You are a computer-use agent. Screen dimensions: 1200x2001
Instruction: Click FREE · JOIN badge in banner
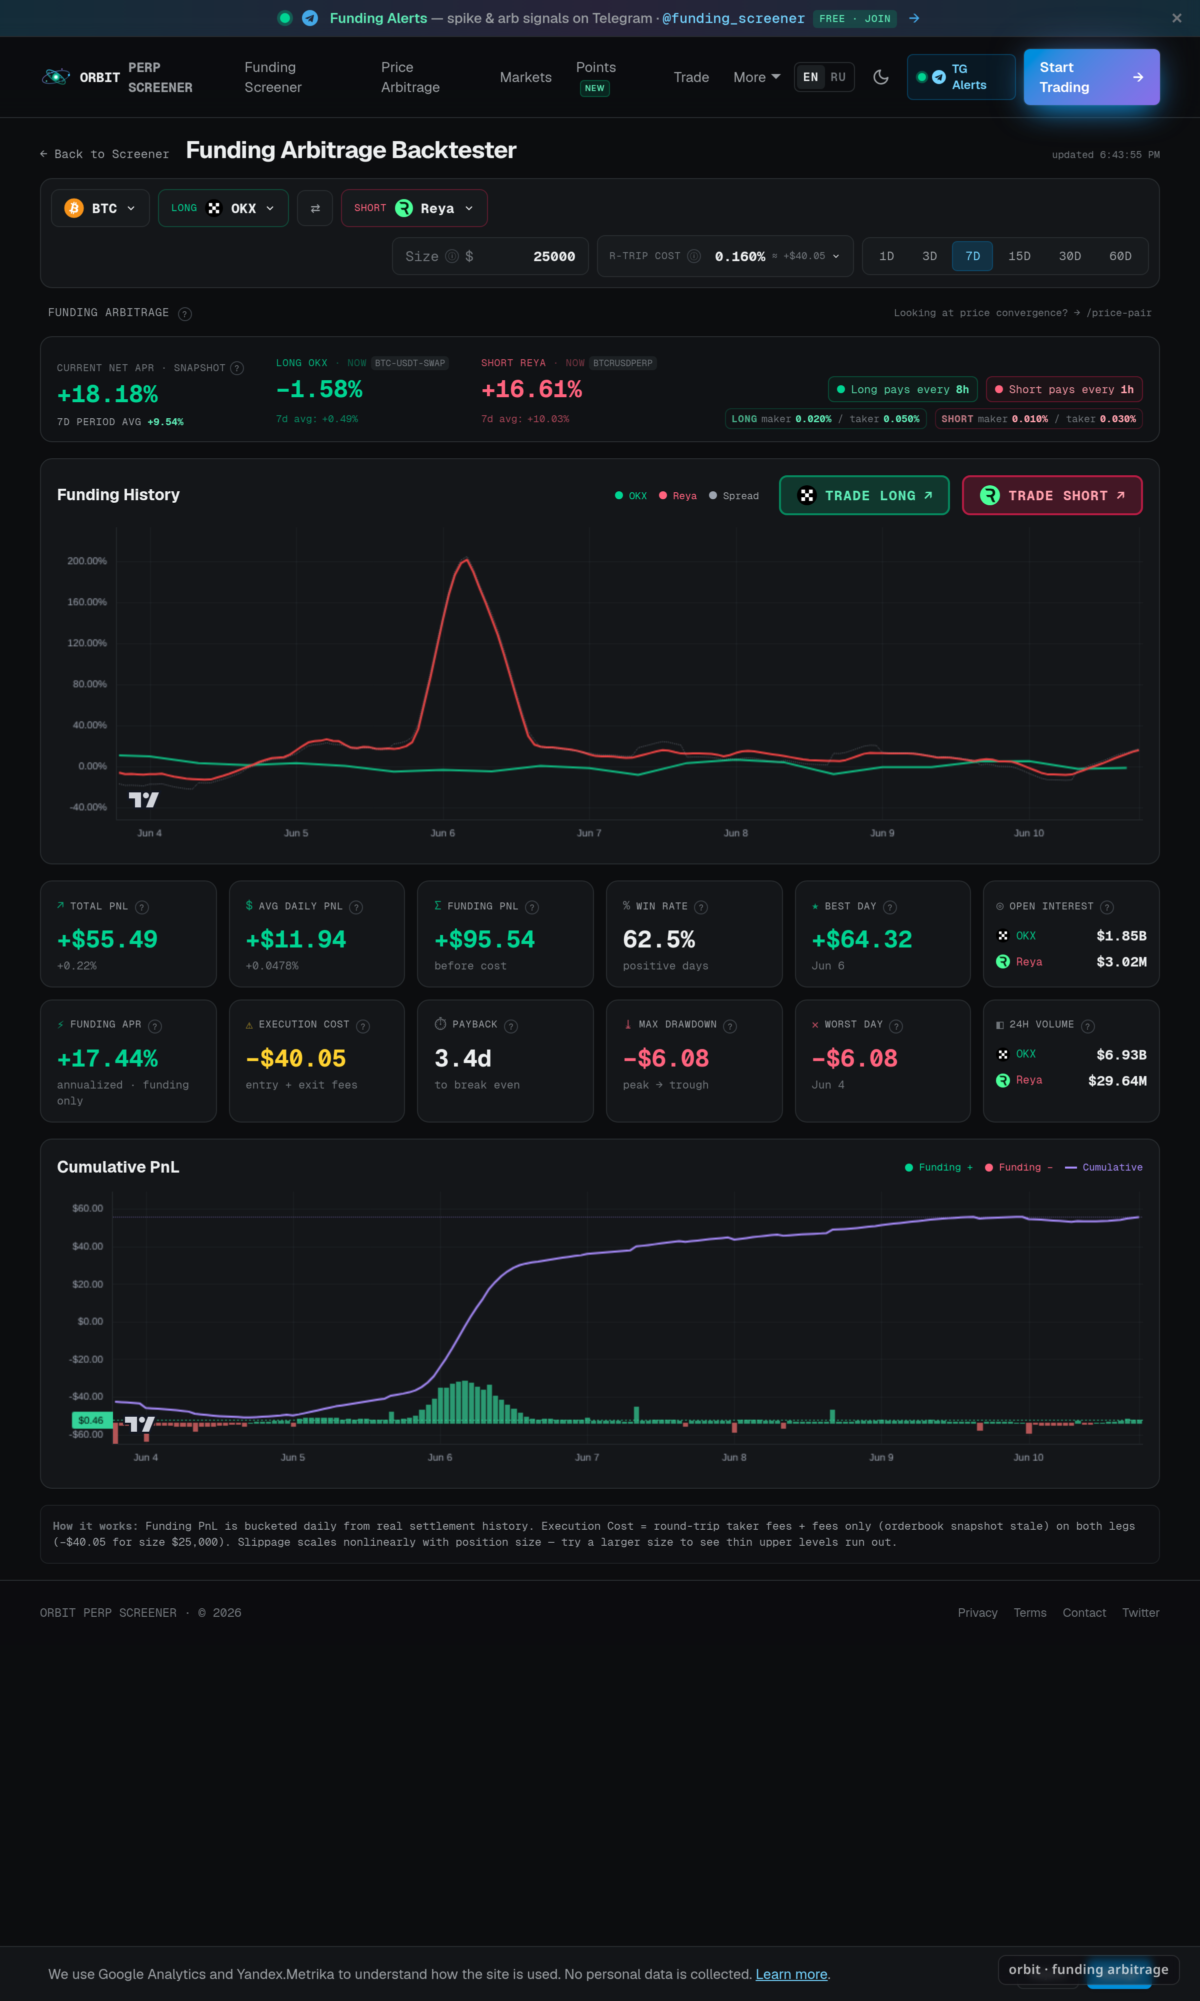[x=854, y=19]
